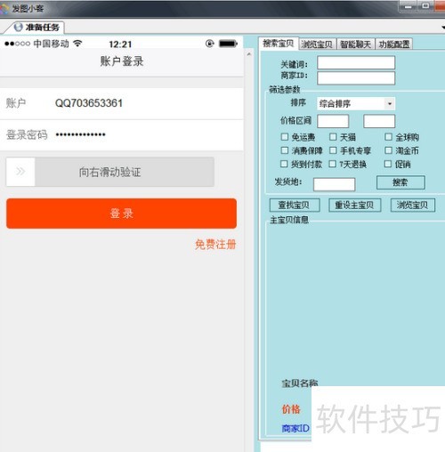
Task: Click the battery icon in phone status bar
Action: coord(228,44)
